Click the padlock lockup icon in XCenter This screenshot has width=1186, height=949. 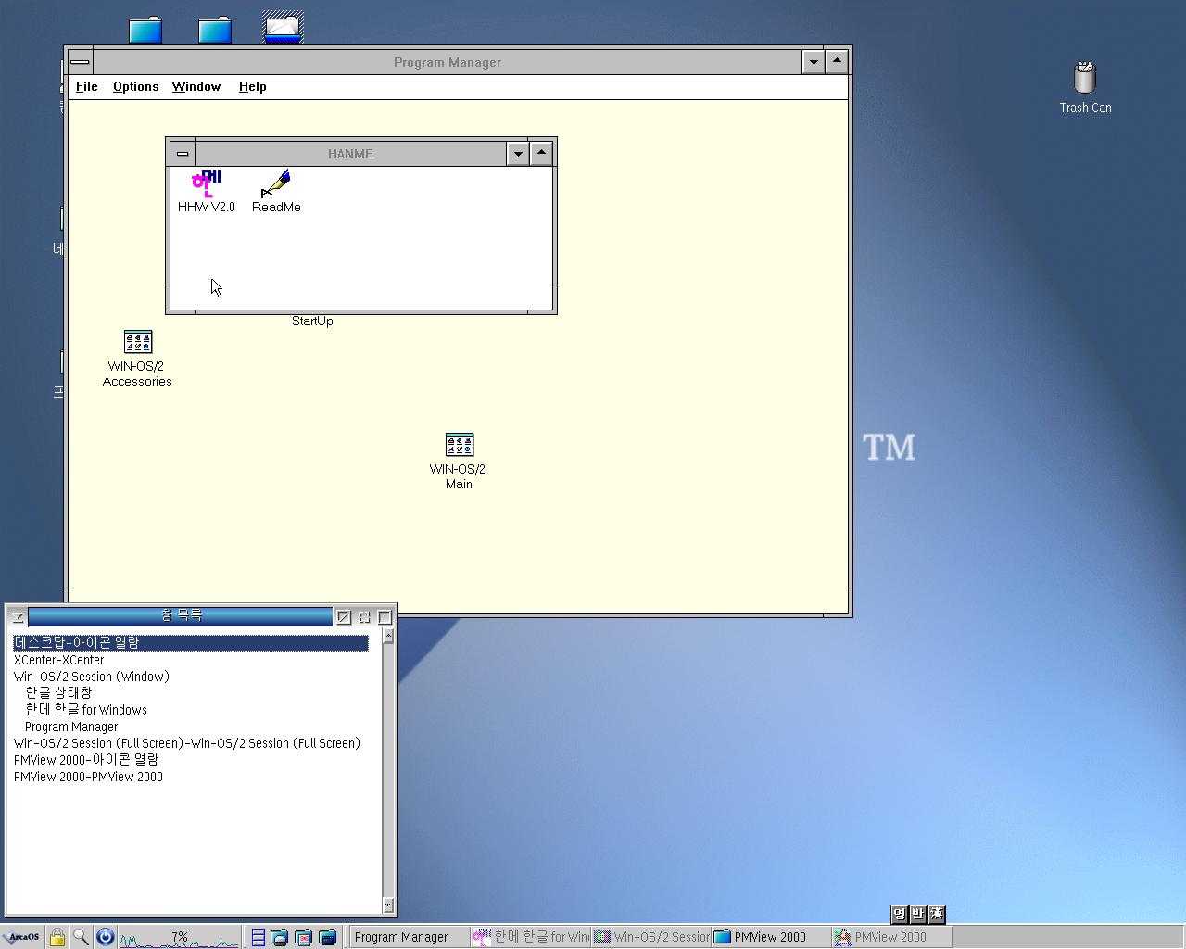point(57,937)
